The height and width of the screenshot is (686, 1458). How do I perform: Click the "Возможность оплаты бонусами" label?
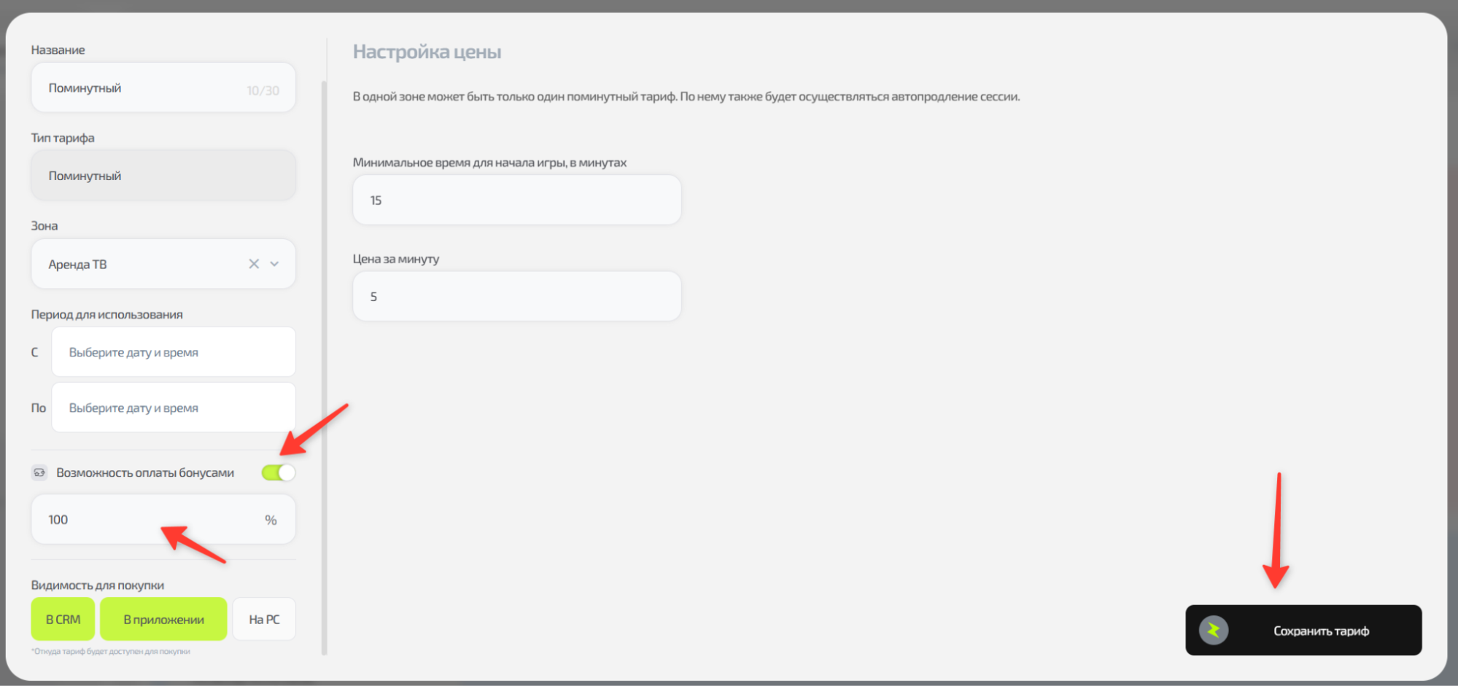tap(145, 472)
